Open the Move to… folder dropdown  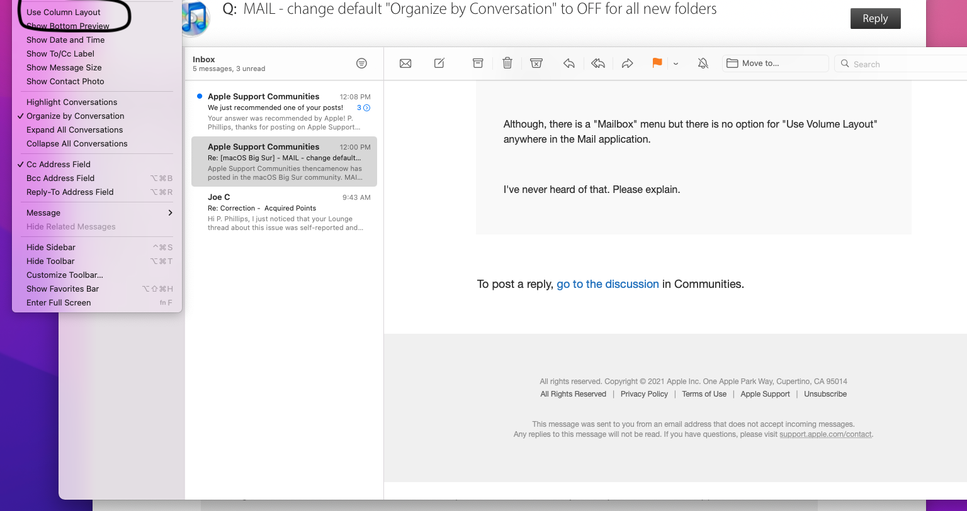pyautogui.click(x=776, y=63)
